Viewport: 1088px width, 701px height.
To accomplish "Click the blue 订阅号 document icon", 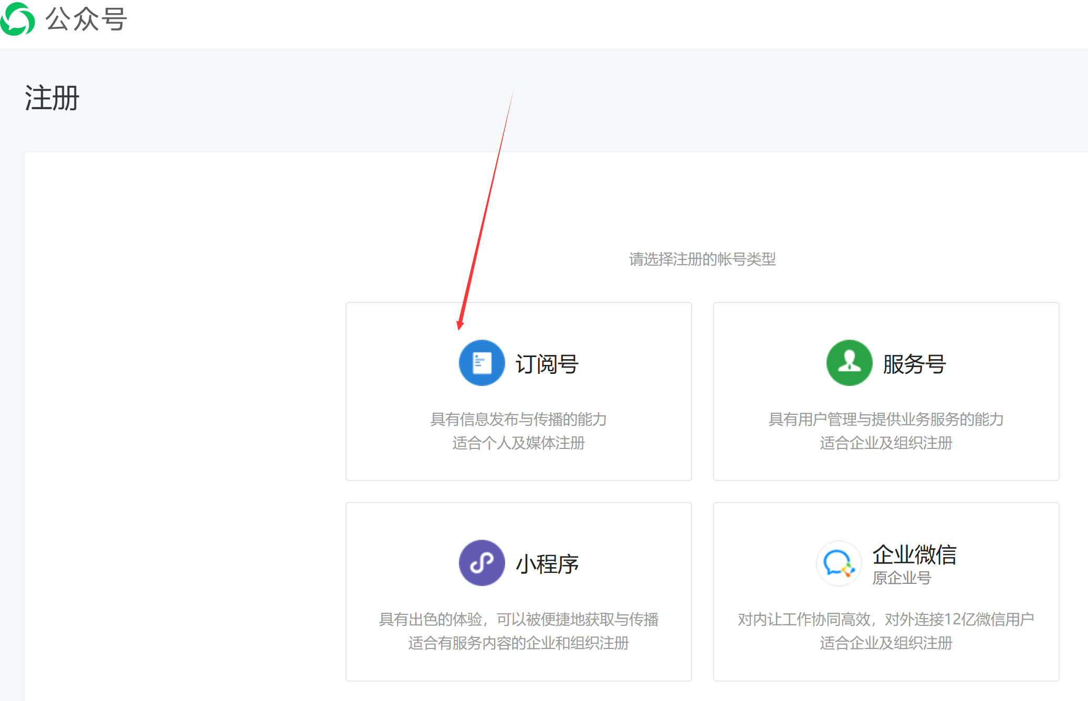I will coord(482,363).
